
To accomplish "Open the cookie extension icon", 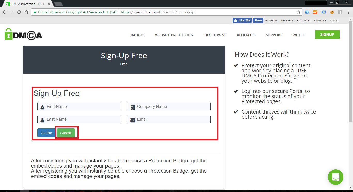I will tap(332, 12).
